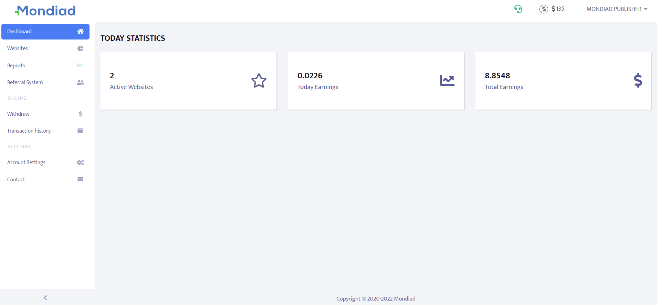Click the Today Earnings chart icon
The width and height of the screenshot is (661, 305).
point(447,81)
